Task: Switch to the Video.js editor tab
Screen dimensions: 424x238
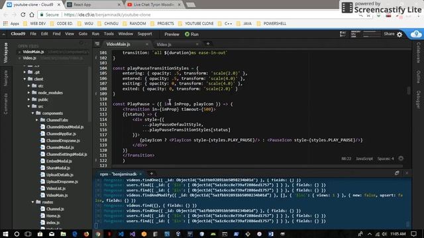Action: pyautogui.click(x=164, y=44)
